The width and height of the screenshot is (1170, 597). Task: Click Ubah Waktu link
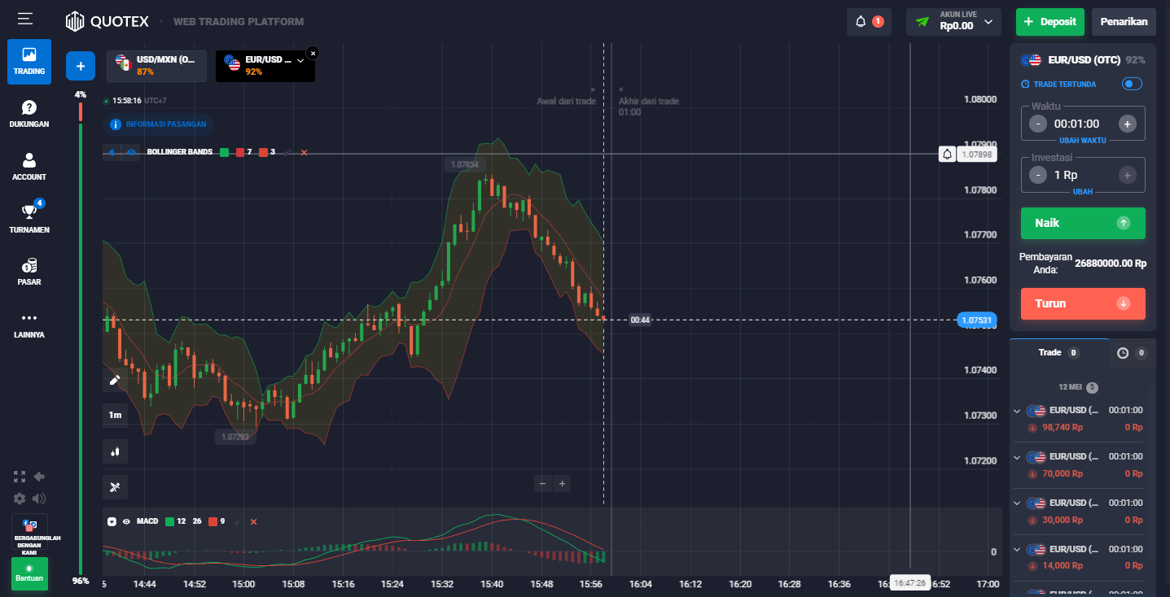(x=1082, y=140)
